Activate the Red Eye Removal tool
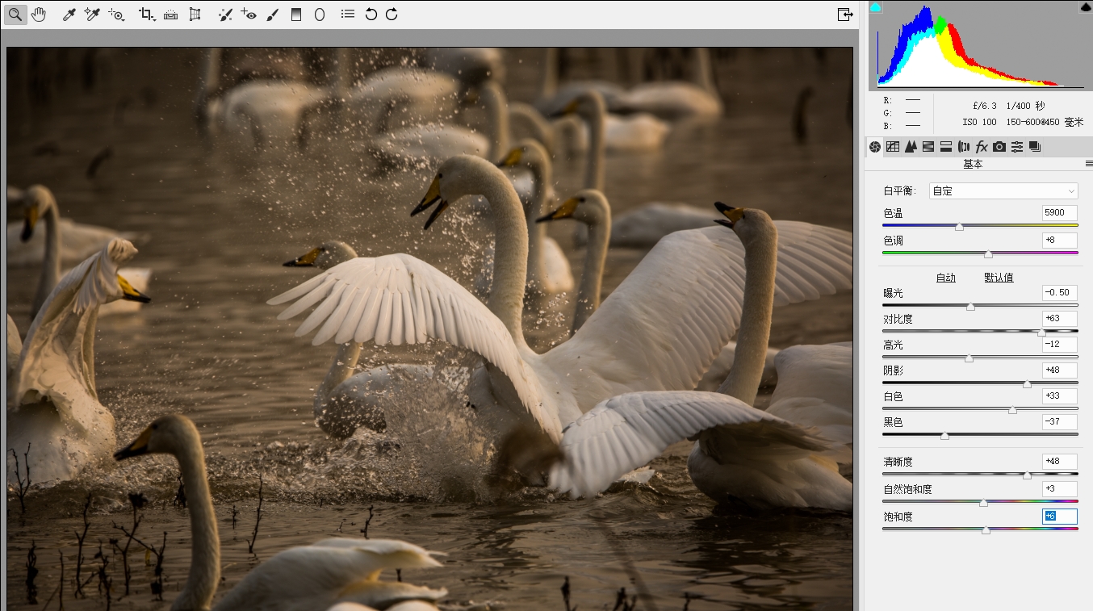1093x611 pixels. (x=249, y=15)
